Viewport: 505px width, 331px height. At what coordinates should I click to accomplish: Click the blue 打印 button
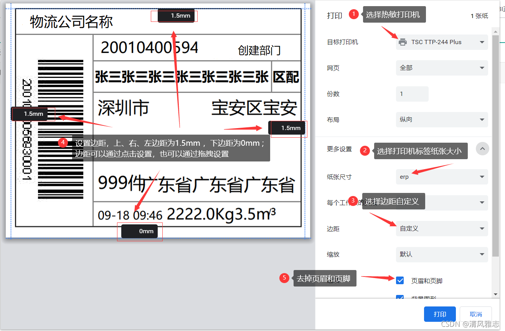(440, 314)
